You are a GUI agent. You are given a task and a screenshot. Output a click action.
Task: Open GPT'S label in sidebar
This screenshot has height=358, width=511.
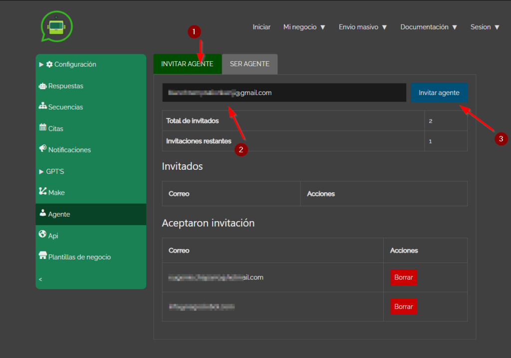tap(55, 171)
